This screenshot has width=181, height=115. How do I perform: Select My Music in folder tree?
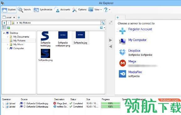coord(18,44)
